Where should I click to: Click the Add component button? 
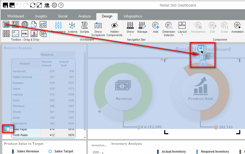pos(156,27)
